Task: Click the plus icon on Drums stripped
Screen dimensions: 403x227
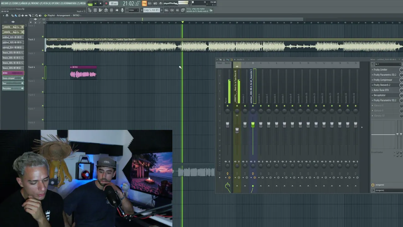Action: click(x=22, y=78)
